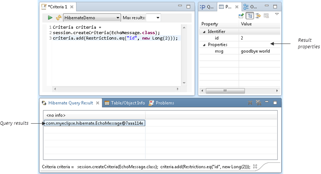The image size is (321, 174).
Task: Collapse the Identifier category
Action: pos(203,31)
